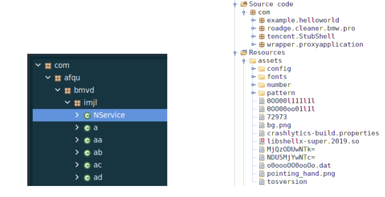Toggle the Source code node expander
The width and height of the screenshot is (385, 197).
[x=235, y=4]
